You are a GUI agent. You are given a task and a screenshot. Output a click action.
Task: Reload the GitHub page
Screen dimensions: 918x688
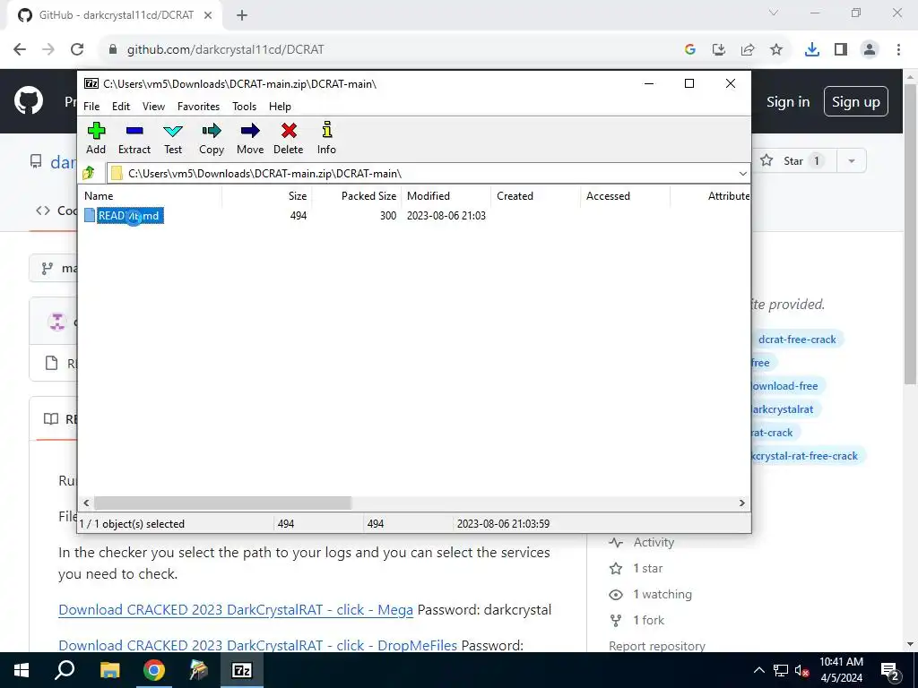click(77, 49)
